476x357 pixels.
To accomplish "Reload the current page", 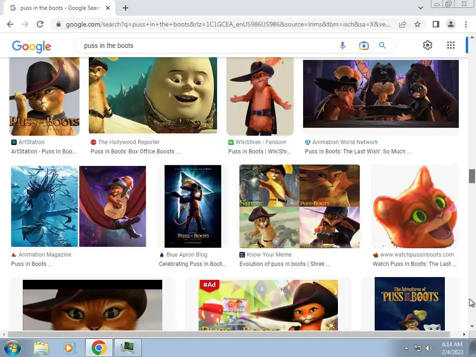I will [x=40, y=24].
